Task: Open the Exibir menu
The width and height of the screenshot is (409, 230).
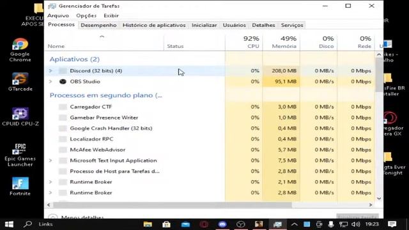Action: pyautogui.click(x=111, y=15)
